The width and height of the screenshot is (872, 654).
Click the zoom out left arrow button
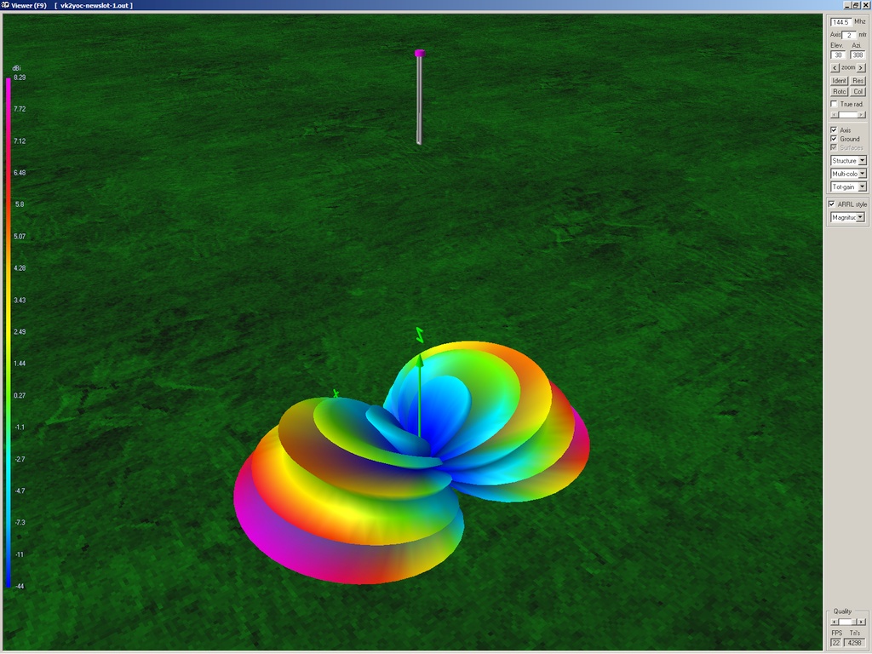[x=835, y=68]
